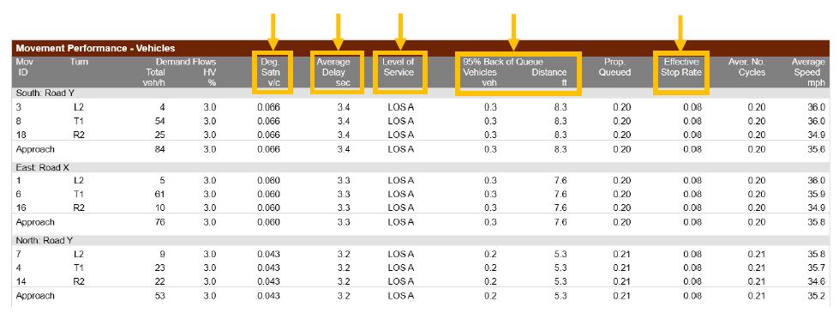Select the North: Road Y section row

[420, 240]
